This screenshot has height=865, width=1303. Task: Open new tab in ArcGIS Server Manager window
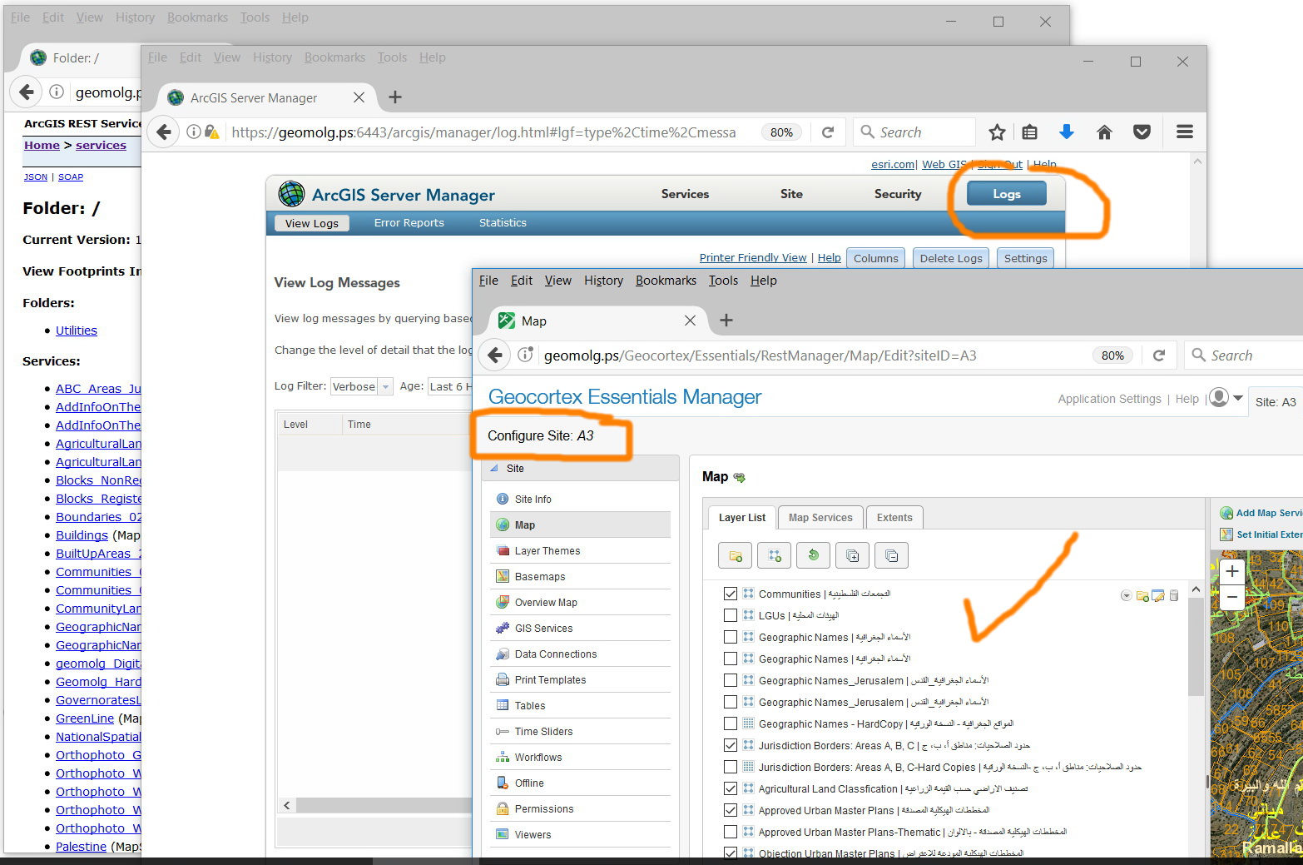[x=395, y=97]
